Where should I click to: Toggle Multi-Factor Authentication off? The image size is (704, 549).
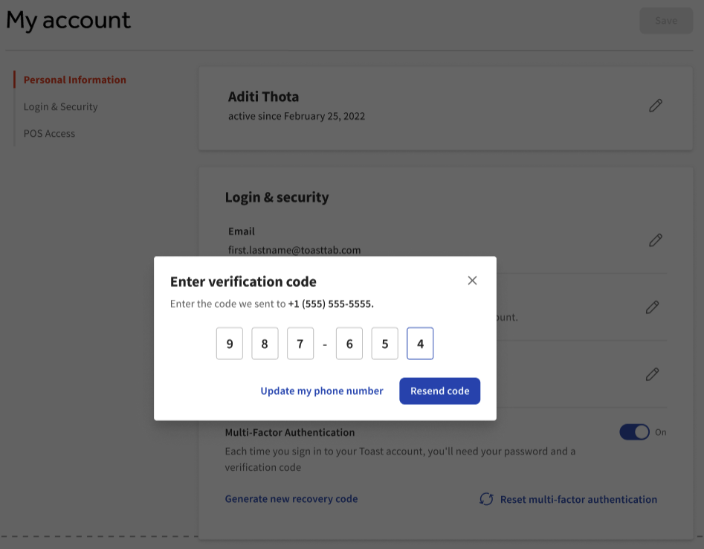(x=634, y=431)
